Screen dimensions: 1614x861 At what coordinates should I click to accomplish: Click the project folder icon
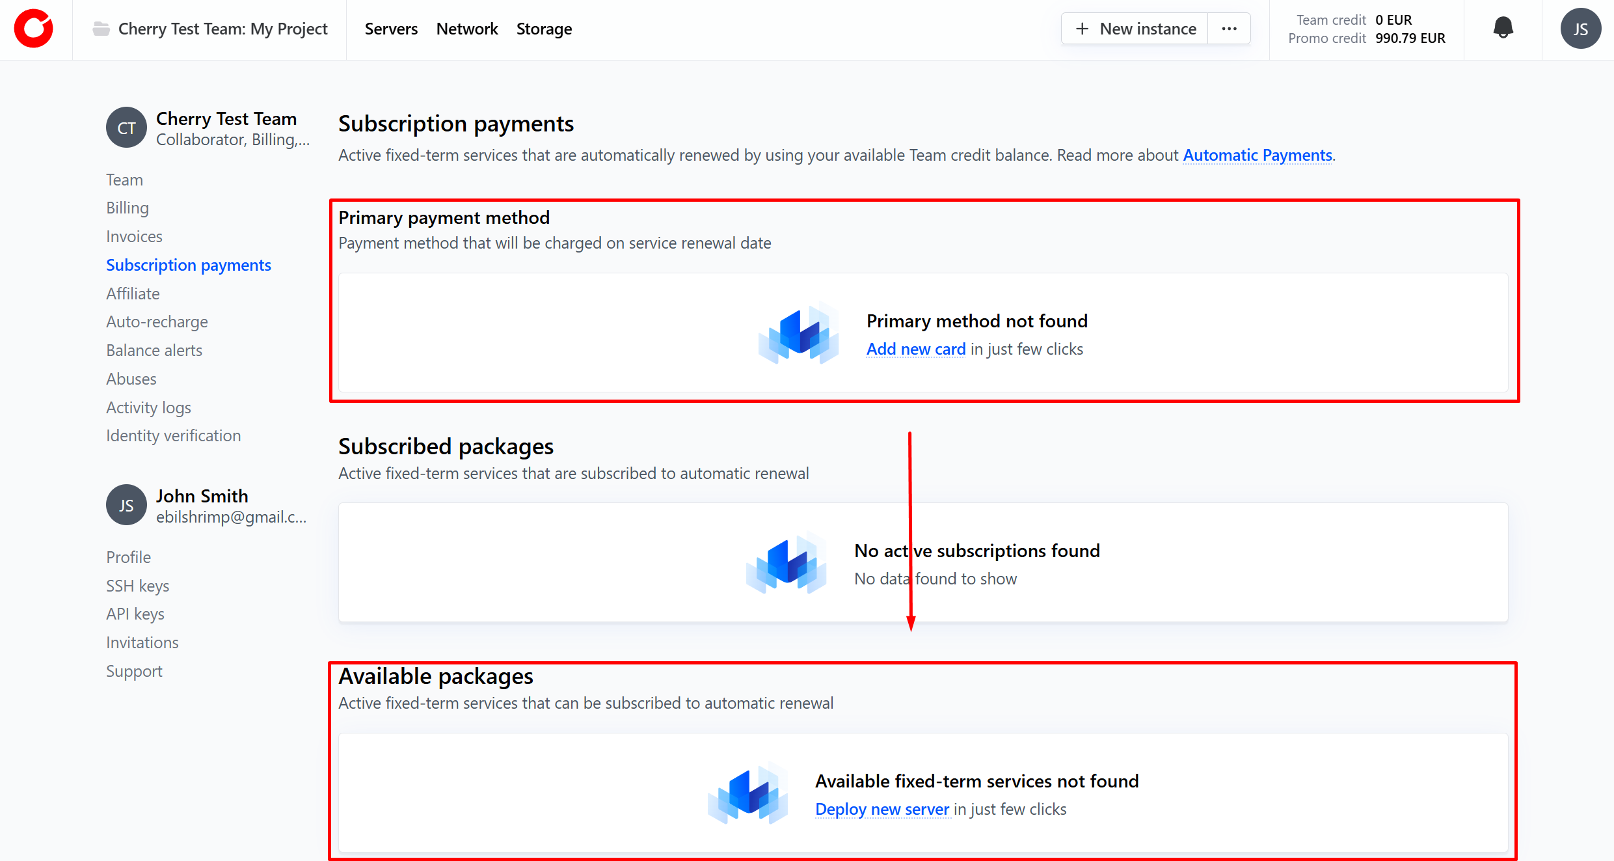point(101,29)
